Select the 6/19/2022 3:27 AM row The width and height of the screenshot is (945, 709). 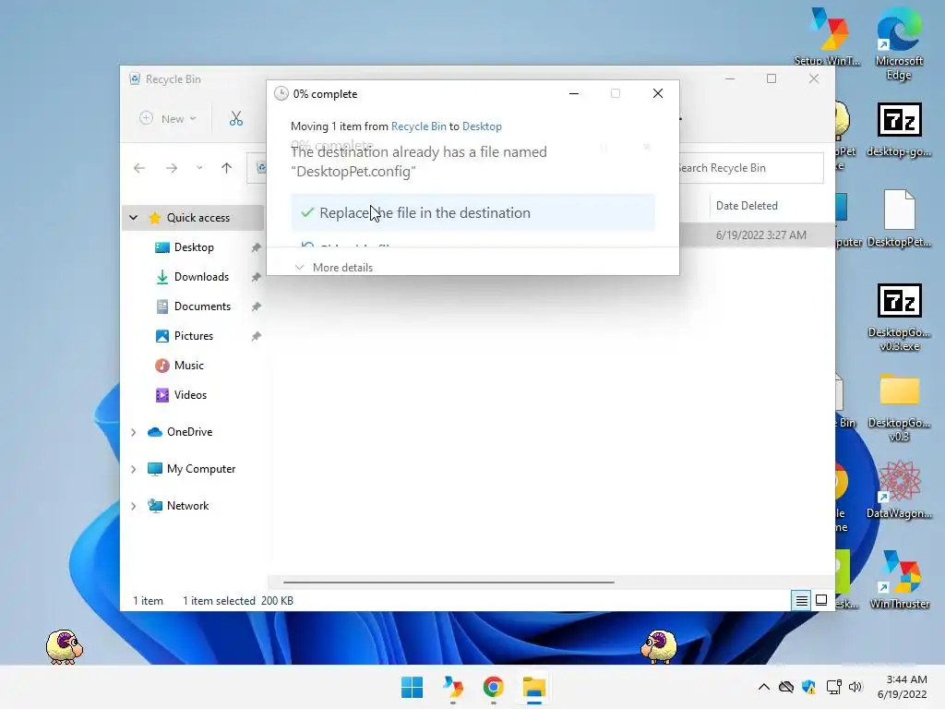click(758, 235)
